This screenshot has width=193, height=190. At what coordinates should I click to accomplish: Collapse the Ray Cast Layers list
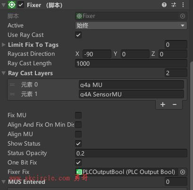pos(3,73)
